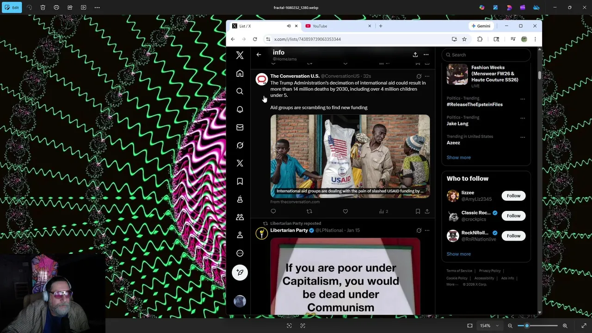The image size is (592, 333).
Task: Open info list more options menu
Action: 426,55
